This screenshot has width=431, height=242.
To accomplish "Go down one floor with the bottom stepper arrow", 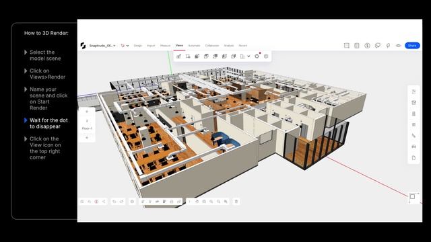I will coord(87,138).
